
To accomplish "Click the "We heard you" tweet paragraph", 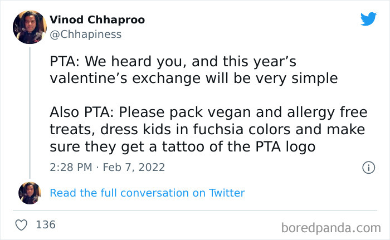I will point(195,70).
